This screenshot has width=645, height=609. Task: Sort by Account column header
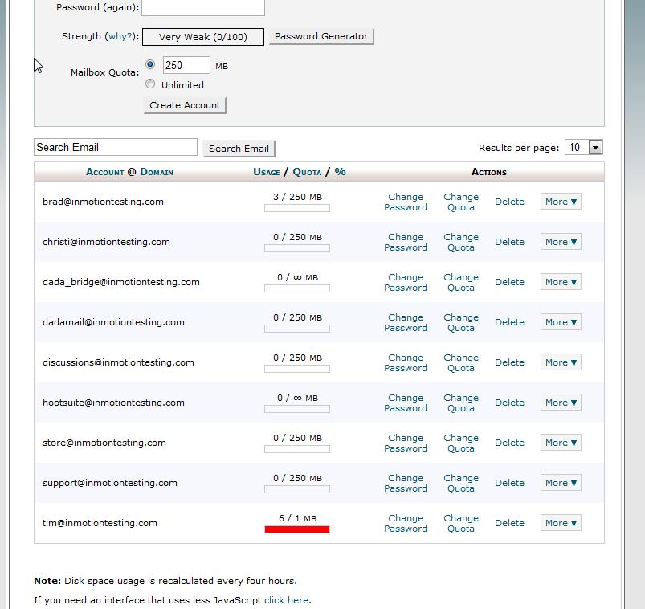pyautogui.click(x=105, y=172)
